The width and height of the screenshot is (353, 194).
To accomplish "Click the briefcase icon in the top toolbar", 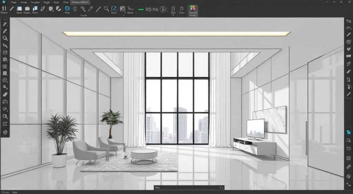I will coord(27,8).
